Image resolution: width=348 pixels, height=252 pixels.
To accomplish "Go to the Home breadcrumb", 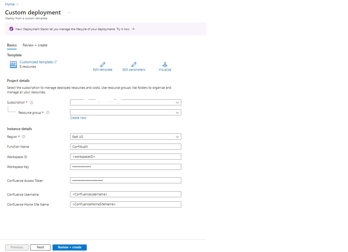I will pos(10,4).
